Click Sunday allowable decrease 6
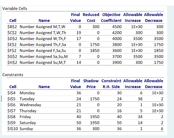174x138 pixels. pos(162,129)
